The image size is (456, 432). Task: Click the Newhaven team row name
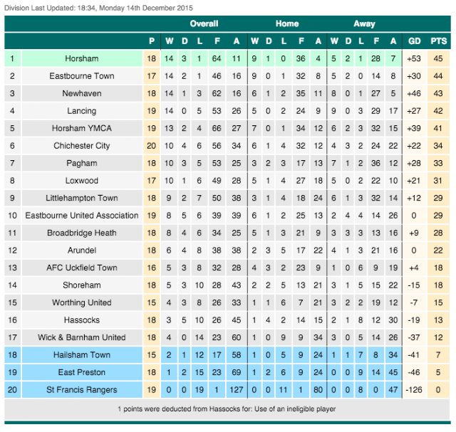82,93
